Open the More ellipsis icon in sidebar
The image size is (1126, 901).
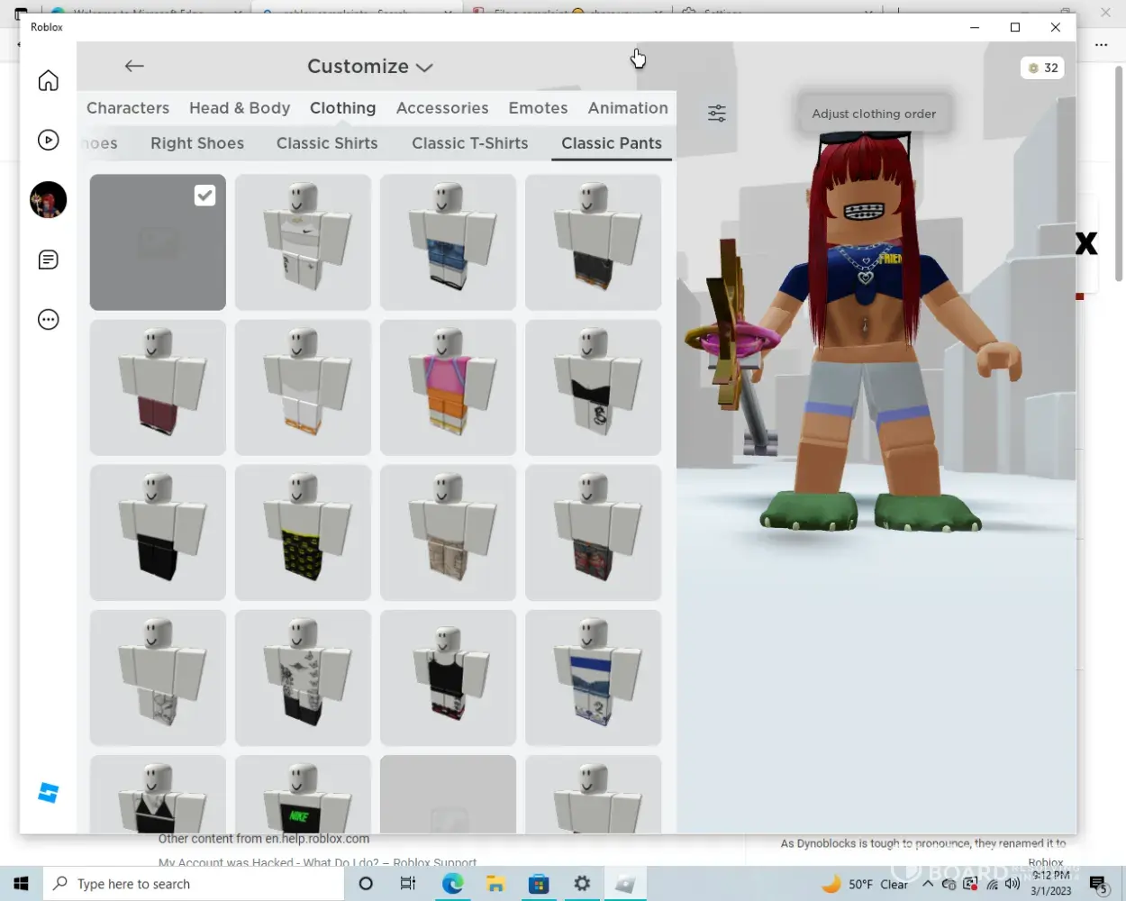(x=49, y=320)
